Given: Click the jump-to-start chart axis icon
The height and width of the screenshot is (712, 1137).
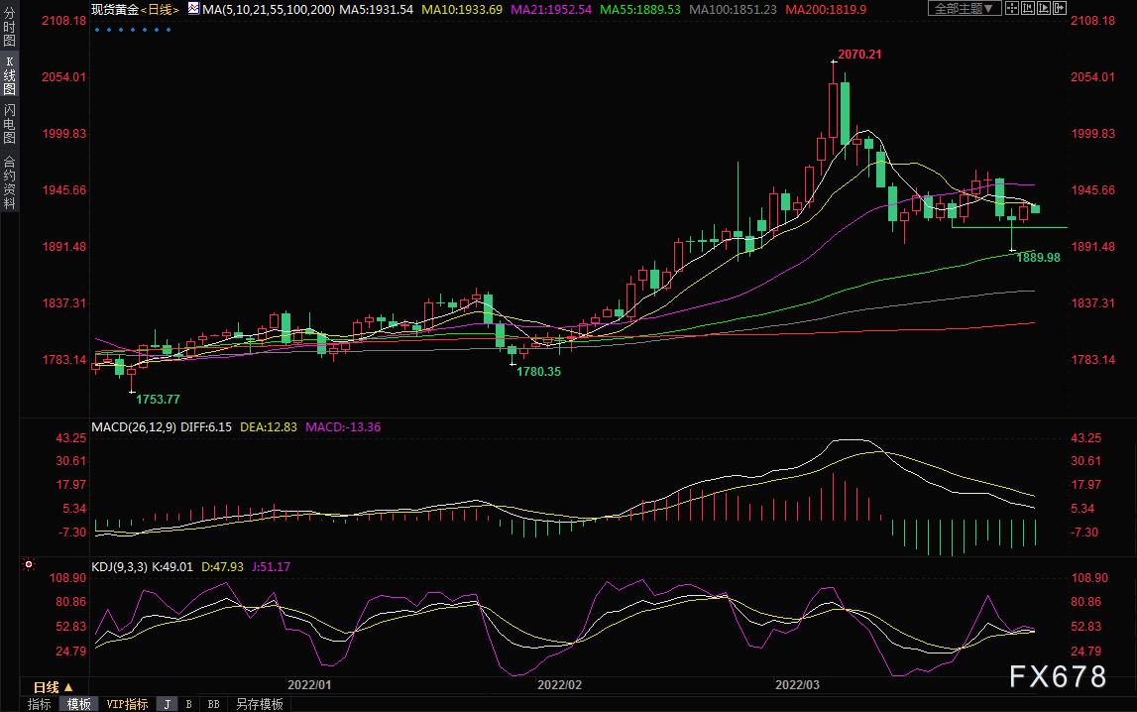Looking at the screenshot, I should tap(1028, 8).
